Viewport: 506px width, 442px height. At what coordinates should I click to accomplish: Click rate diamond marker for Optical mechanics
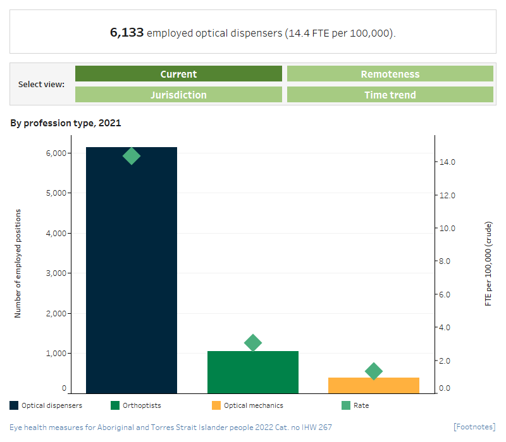[374, 371]
